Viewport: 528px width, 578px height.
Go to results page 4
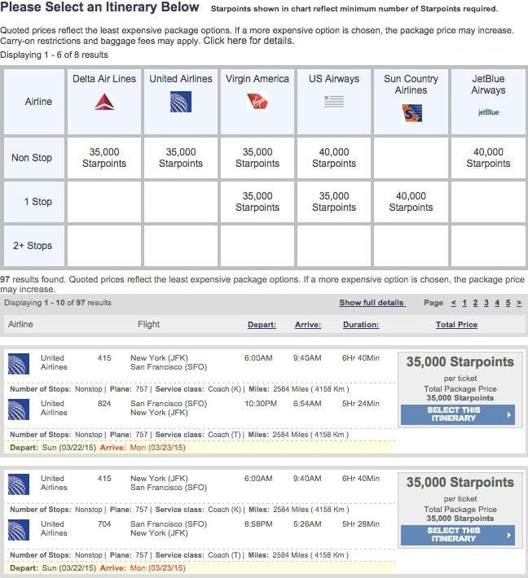(x=497, y=303)
